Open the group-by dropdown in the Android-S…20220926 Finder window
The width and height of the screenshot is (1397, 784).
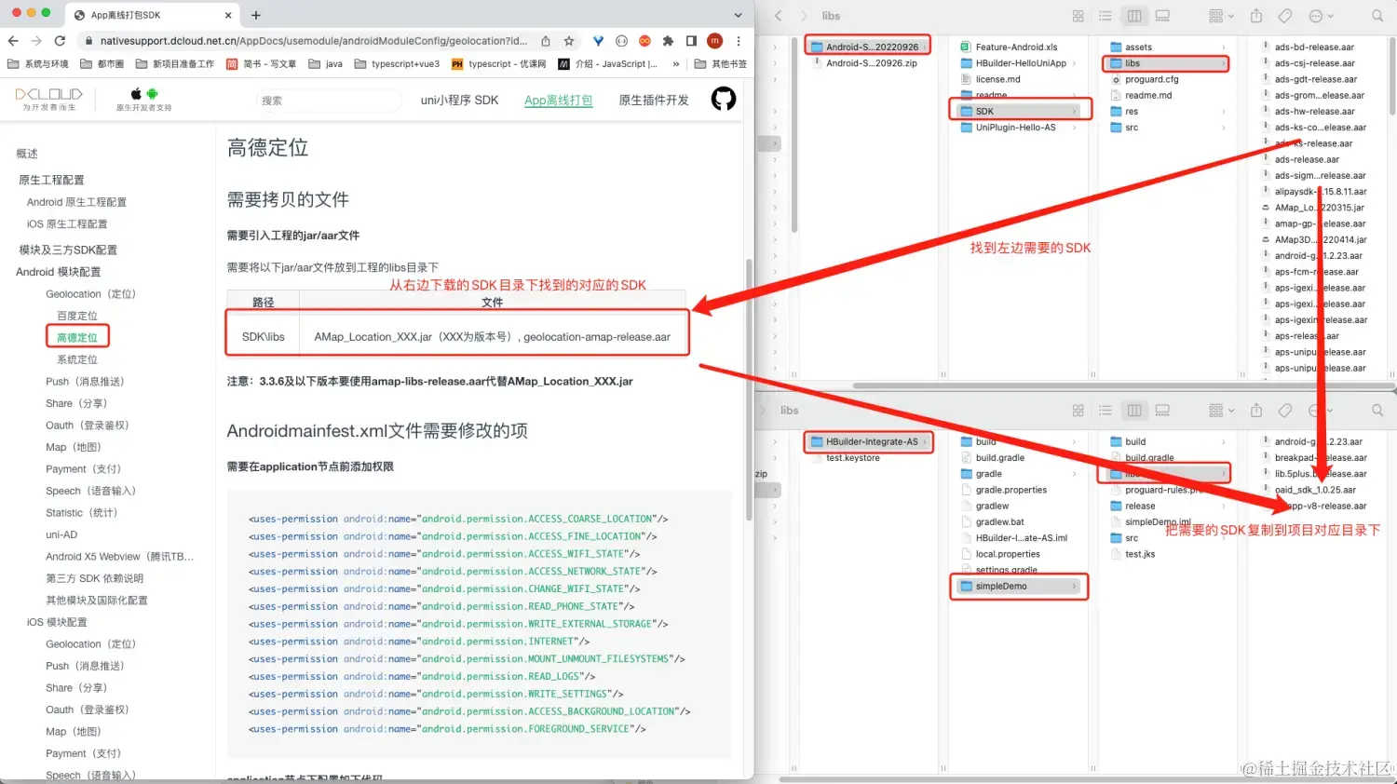pos(1221,16)
